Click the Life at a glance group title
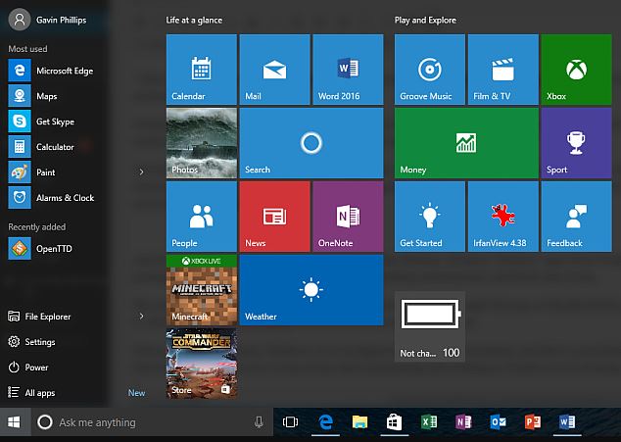The height and width of the screenshot is (442, 621). (x=194, y=21)
